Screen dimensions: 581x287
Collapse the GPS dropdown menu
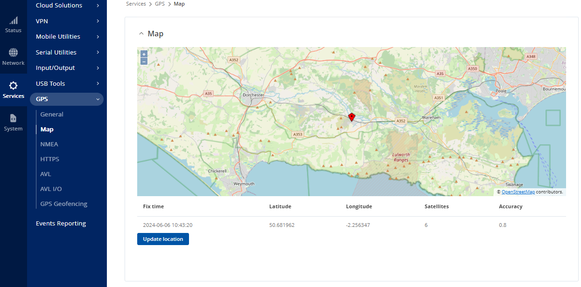pyautogui.click(x=98, y=99)
